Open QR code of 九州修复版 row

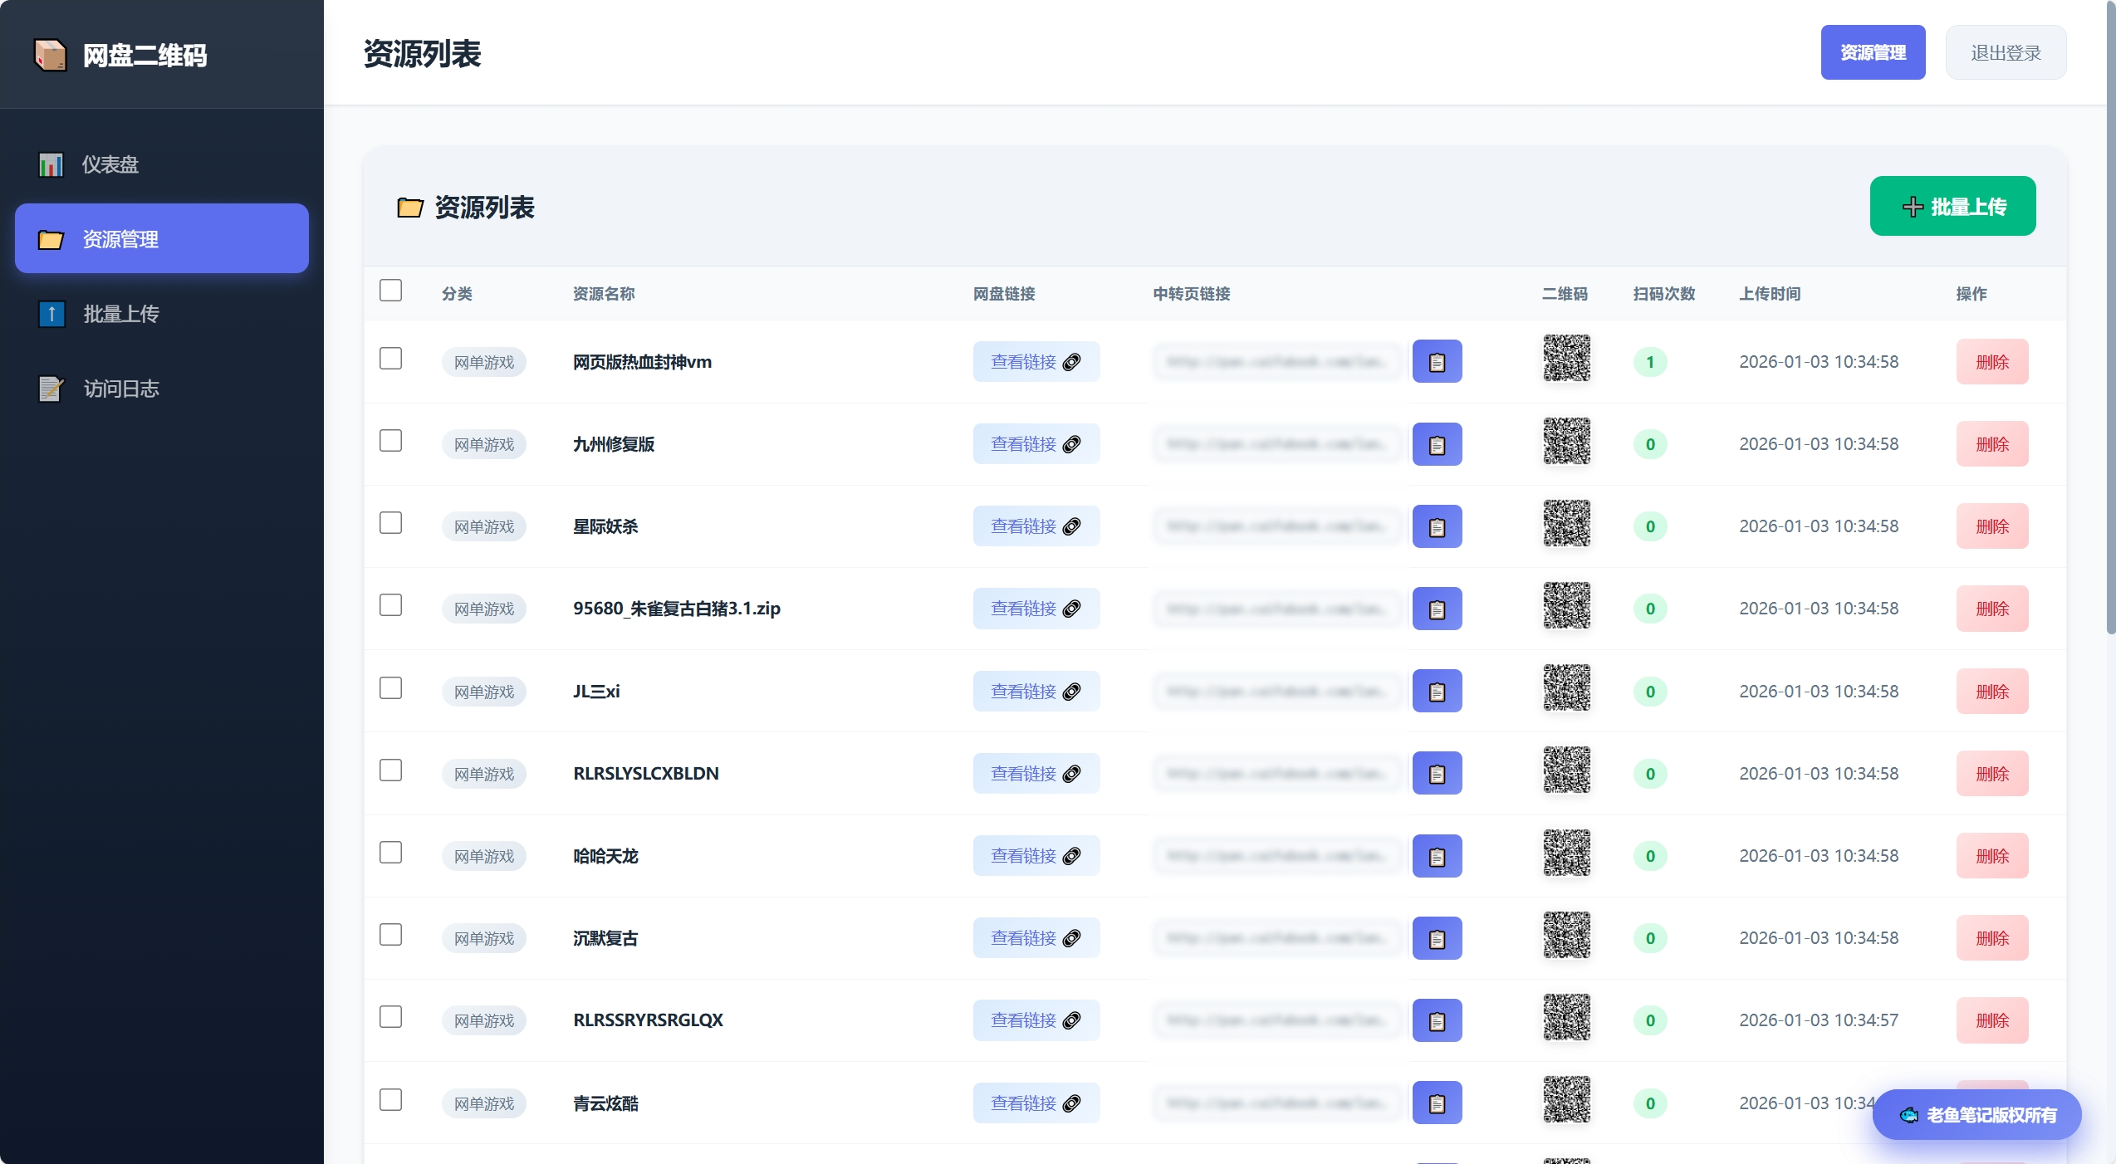point(1566,441)
